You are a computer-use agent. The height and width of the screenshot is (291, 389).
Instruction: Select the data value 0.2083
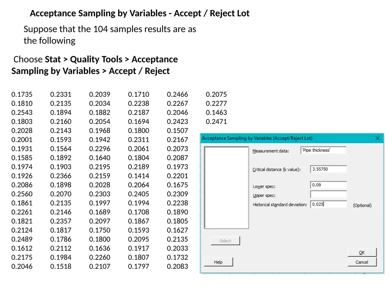coord(178,266)
